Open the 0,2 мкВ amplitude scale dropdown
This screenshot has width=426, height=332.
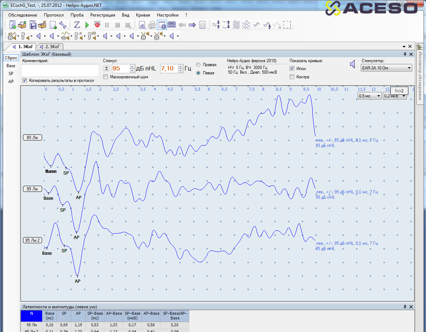pos(395,96)
